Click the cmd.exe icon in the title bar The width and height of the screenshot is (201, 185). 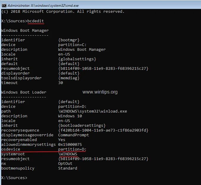4,6
